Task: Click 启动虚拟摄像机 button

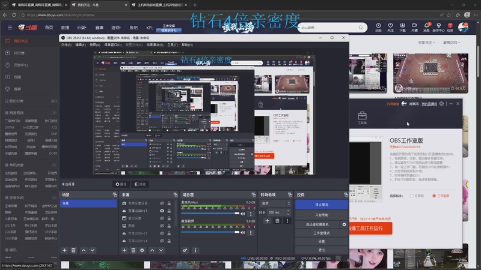Action: tap(317, 224)
